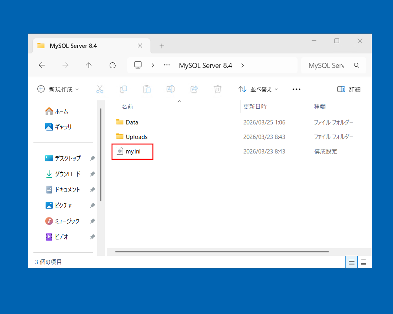Add a new tab with plus button

[162, 46]
